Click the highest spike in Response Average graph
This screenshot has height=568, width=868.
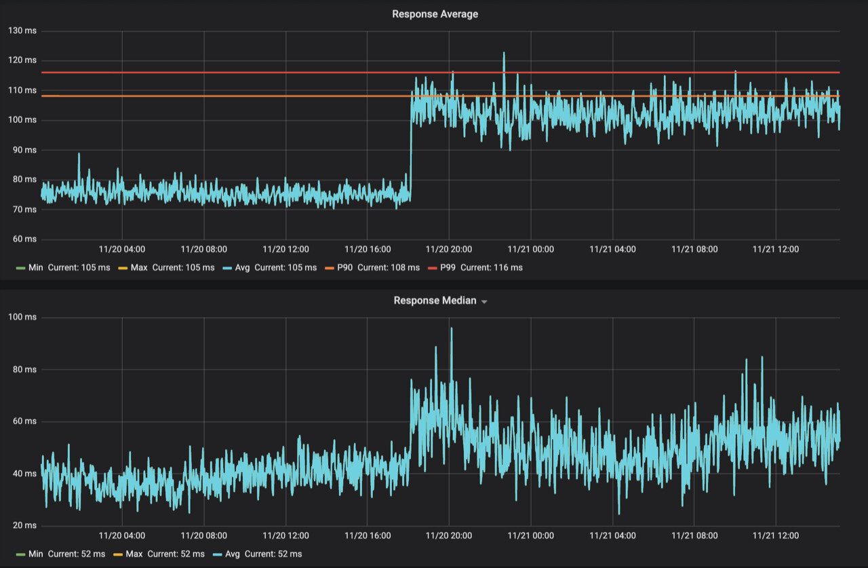point(504,54)
